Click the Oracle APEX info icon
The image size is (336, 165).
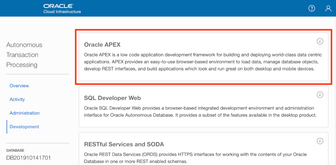coord(320,41)
